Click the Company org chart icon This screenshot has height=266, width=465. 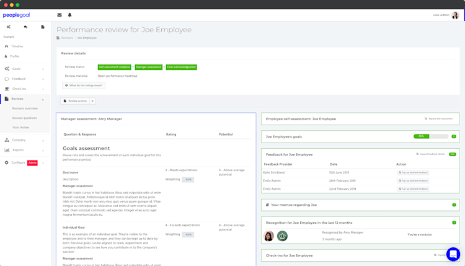[x=7, y=140]
